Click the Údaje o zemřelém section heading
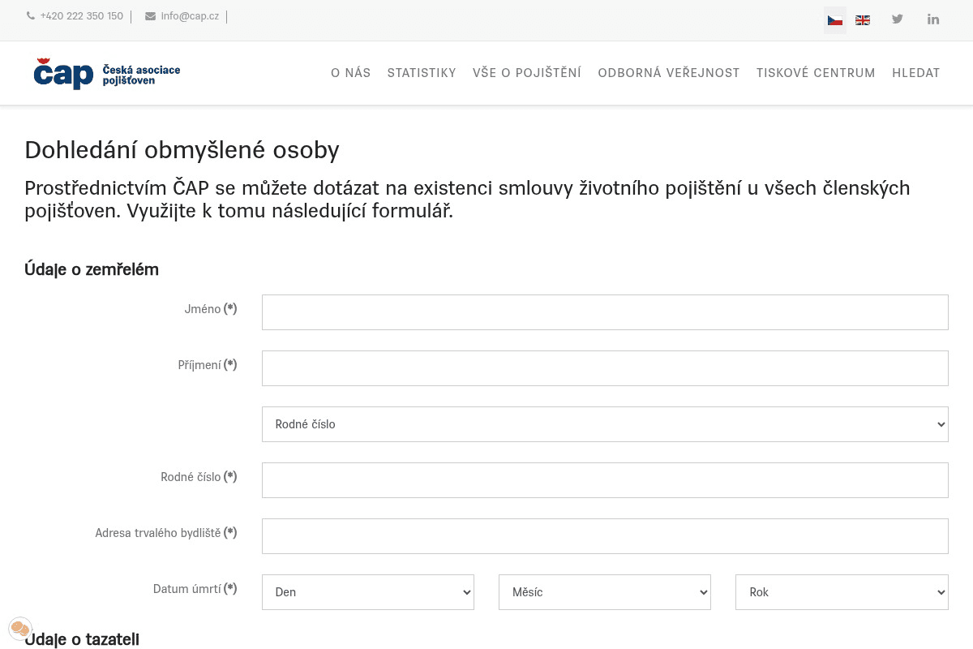973x649 pixels. [x=92, y=269]
